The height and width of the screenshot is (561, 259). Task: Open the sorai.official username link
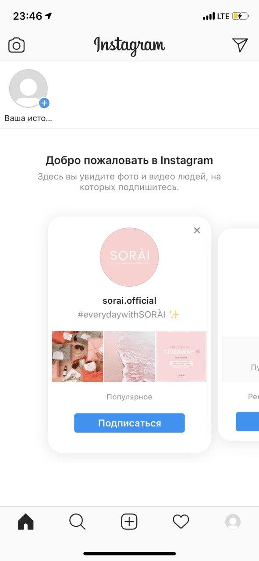(129, 301)
